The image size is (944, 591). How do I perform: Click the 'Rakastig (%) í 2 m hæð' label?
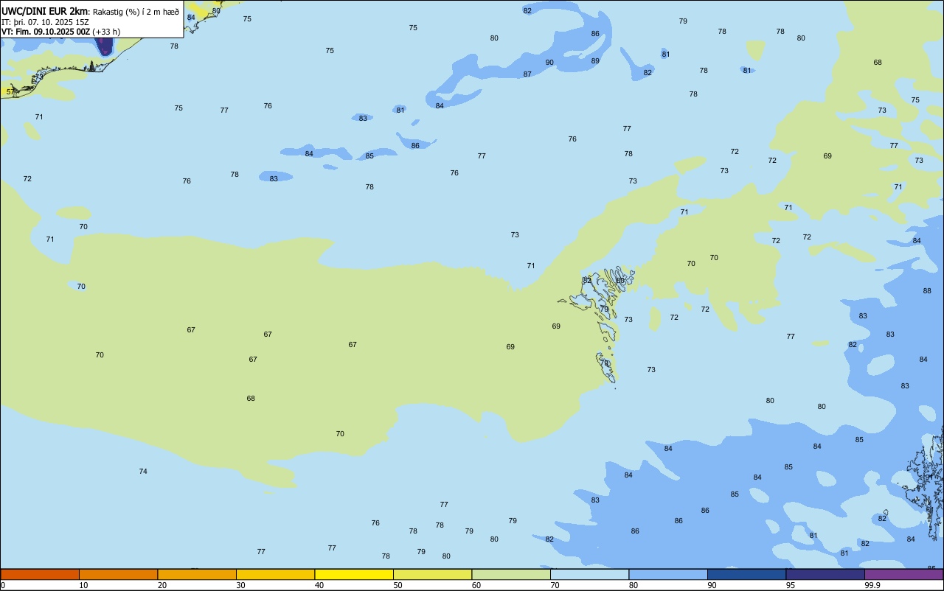coord(136,12)
